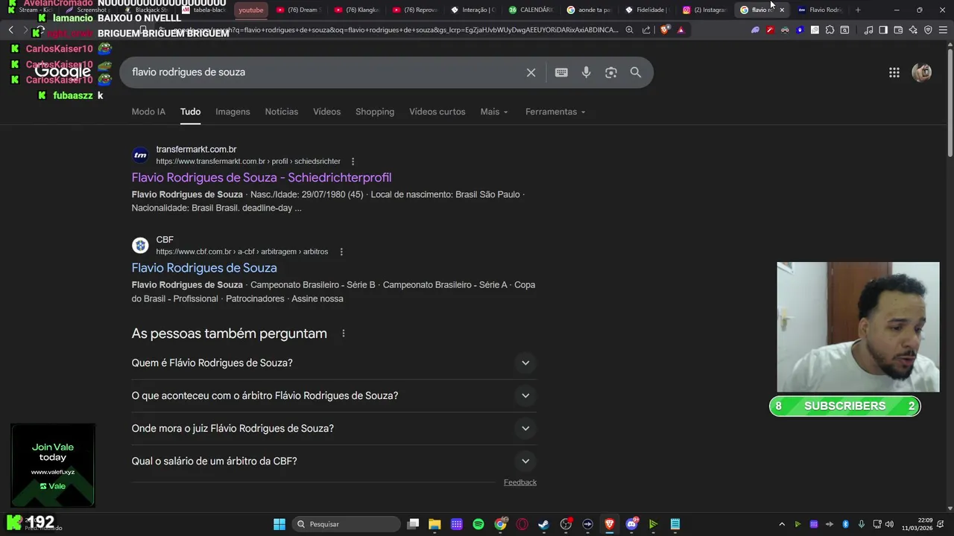This screenshot has width=954, height=536.
Task: Click the 'Join Vale today' ad banner
Action: coord(53,465)
